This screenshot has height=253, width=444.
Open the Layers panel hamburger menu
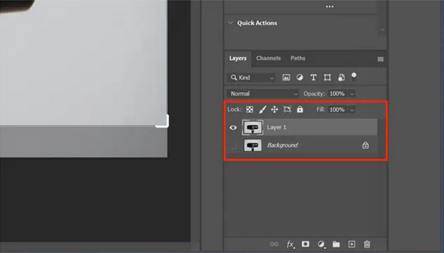(x=381, y=59)
